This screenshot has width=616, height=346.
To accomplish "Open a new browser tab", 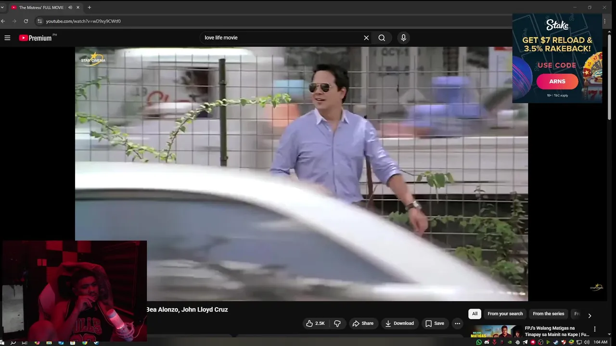I will pyautogui.click(x=89, y=7).
